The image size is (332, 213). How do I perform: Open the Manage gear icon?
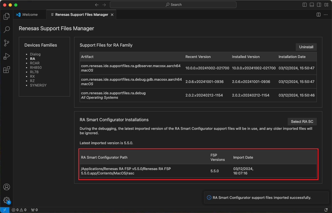(x=7, y=200)
